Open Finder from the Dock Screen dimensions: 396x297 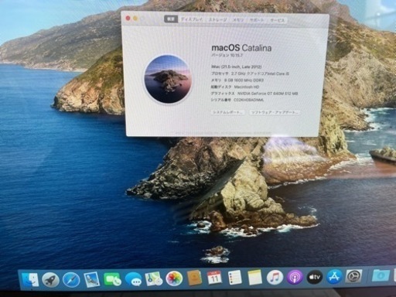[x=30, y=279]
